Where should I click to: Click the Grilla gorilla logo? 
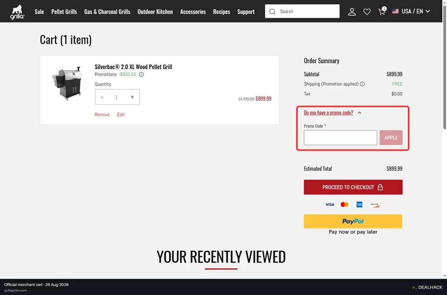pos(17,12)
